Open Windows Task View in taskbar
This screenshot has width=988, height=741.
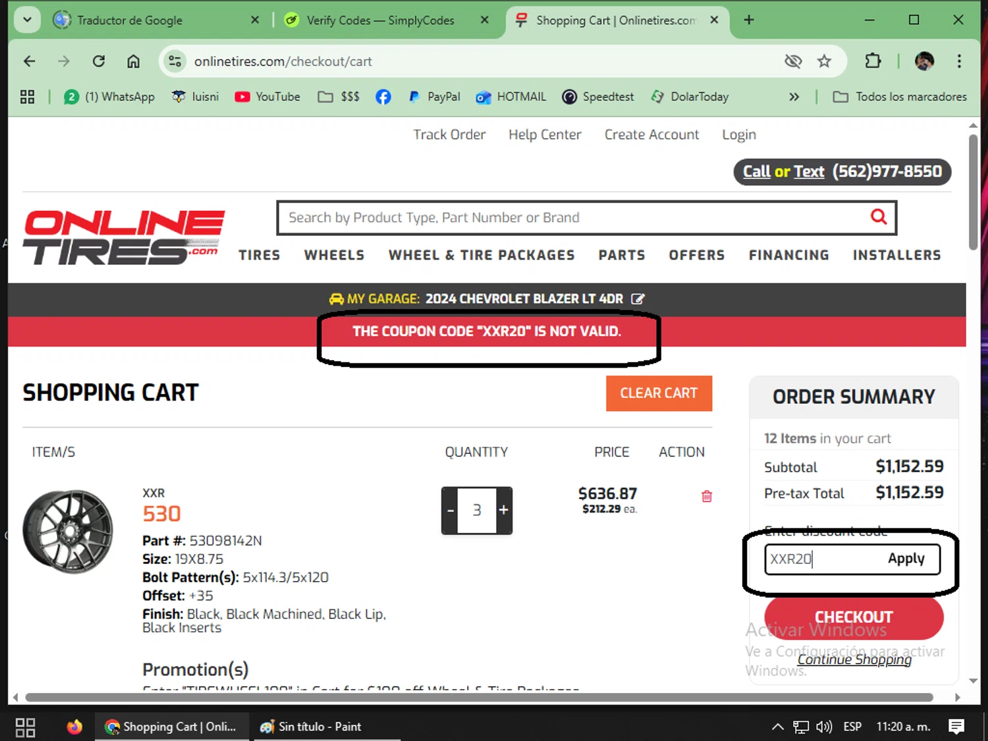coord(25,727)
